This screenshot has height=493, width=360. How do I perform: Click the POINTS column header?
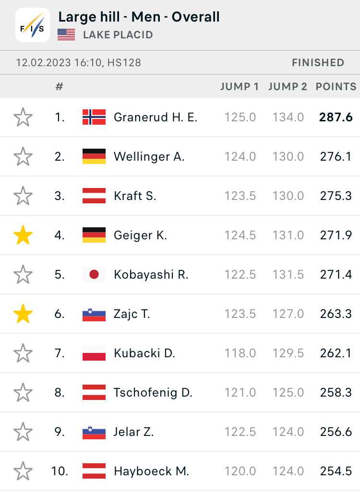[x=336, y=87]
